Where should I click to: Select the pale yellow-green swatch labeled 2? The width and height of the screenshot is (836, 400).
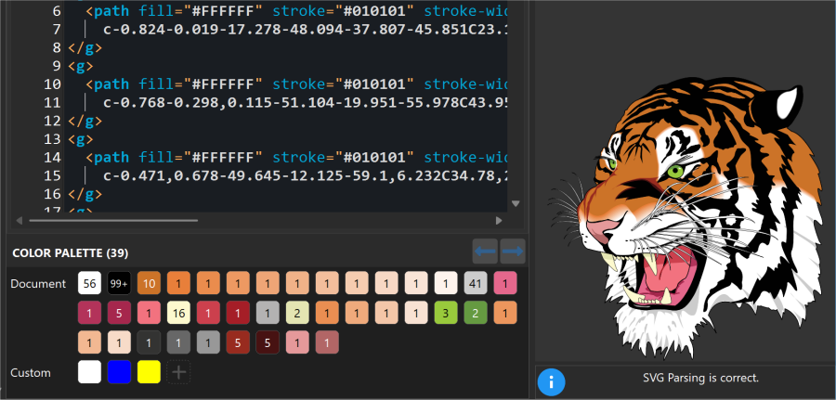(297, 313)
